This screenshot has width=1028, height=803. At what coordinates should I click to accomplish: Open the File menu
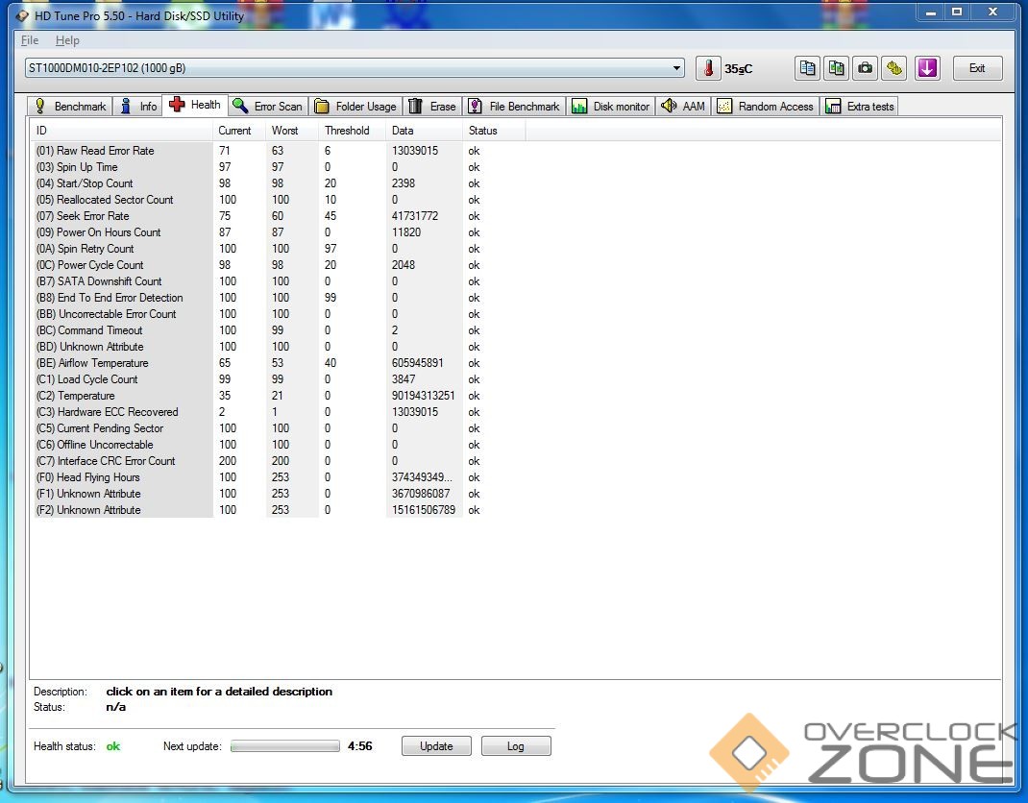(30, 40)
